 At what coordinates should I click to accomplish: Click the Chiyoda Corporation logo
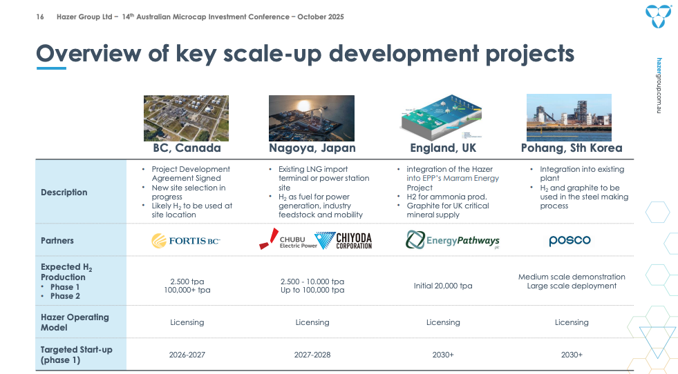point(344,241)
